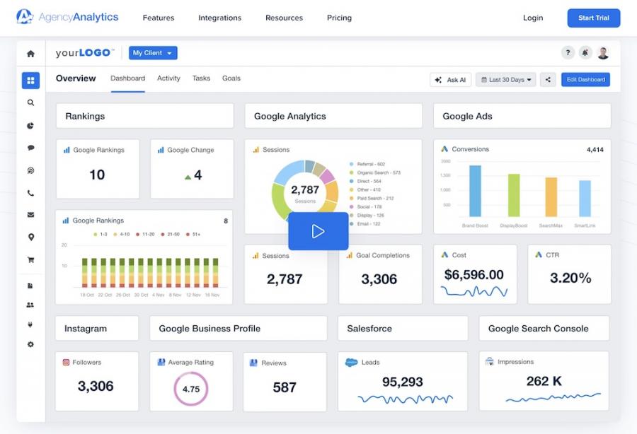
Task: Open the phone call tracking sidebar icon
Action: click(30, 194)
